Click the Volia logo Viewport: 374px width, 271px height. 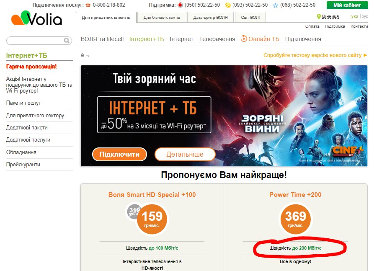(36, 18)
